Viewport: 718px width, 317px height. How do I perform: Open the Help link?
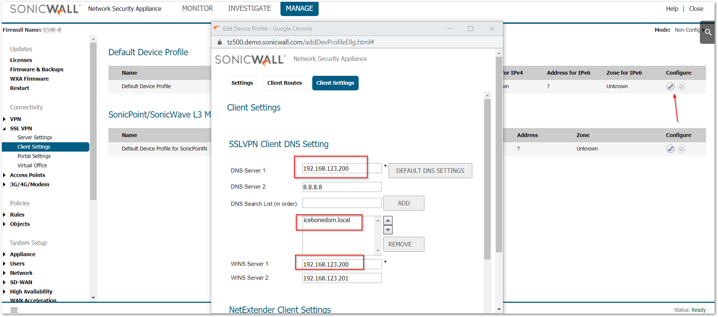(672, 9)
